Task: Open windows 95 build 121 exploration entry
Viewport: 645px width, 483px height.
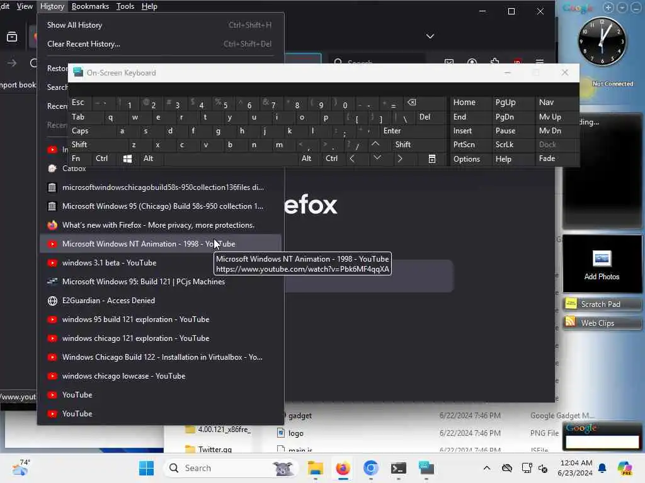Action: [x=161, y=319]
